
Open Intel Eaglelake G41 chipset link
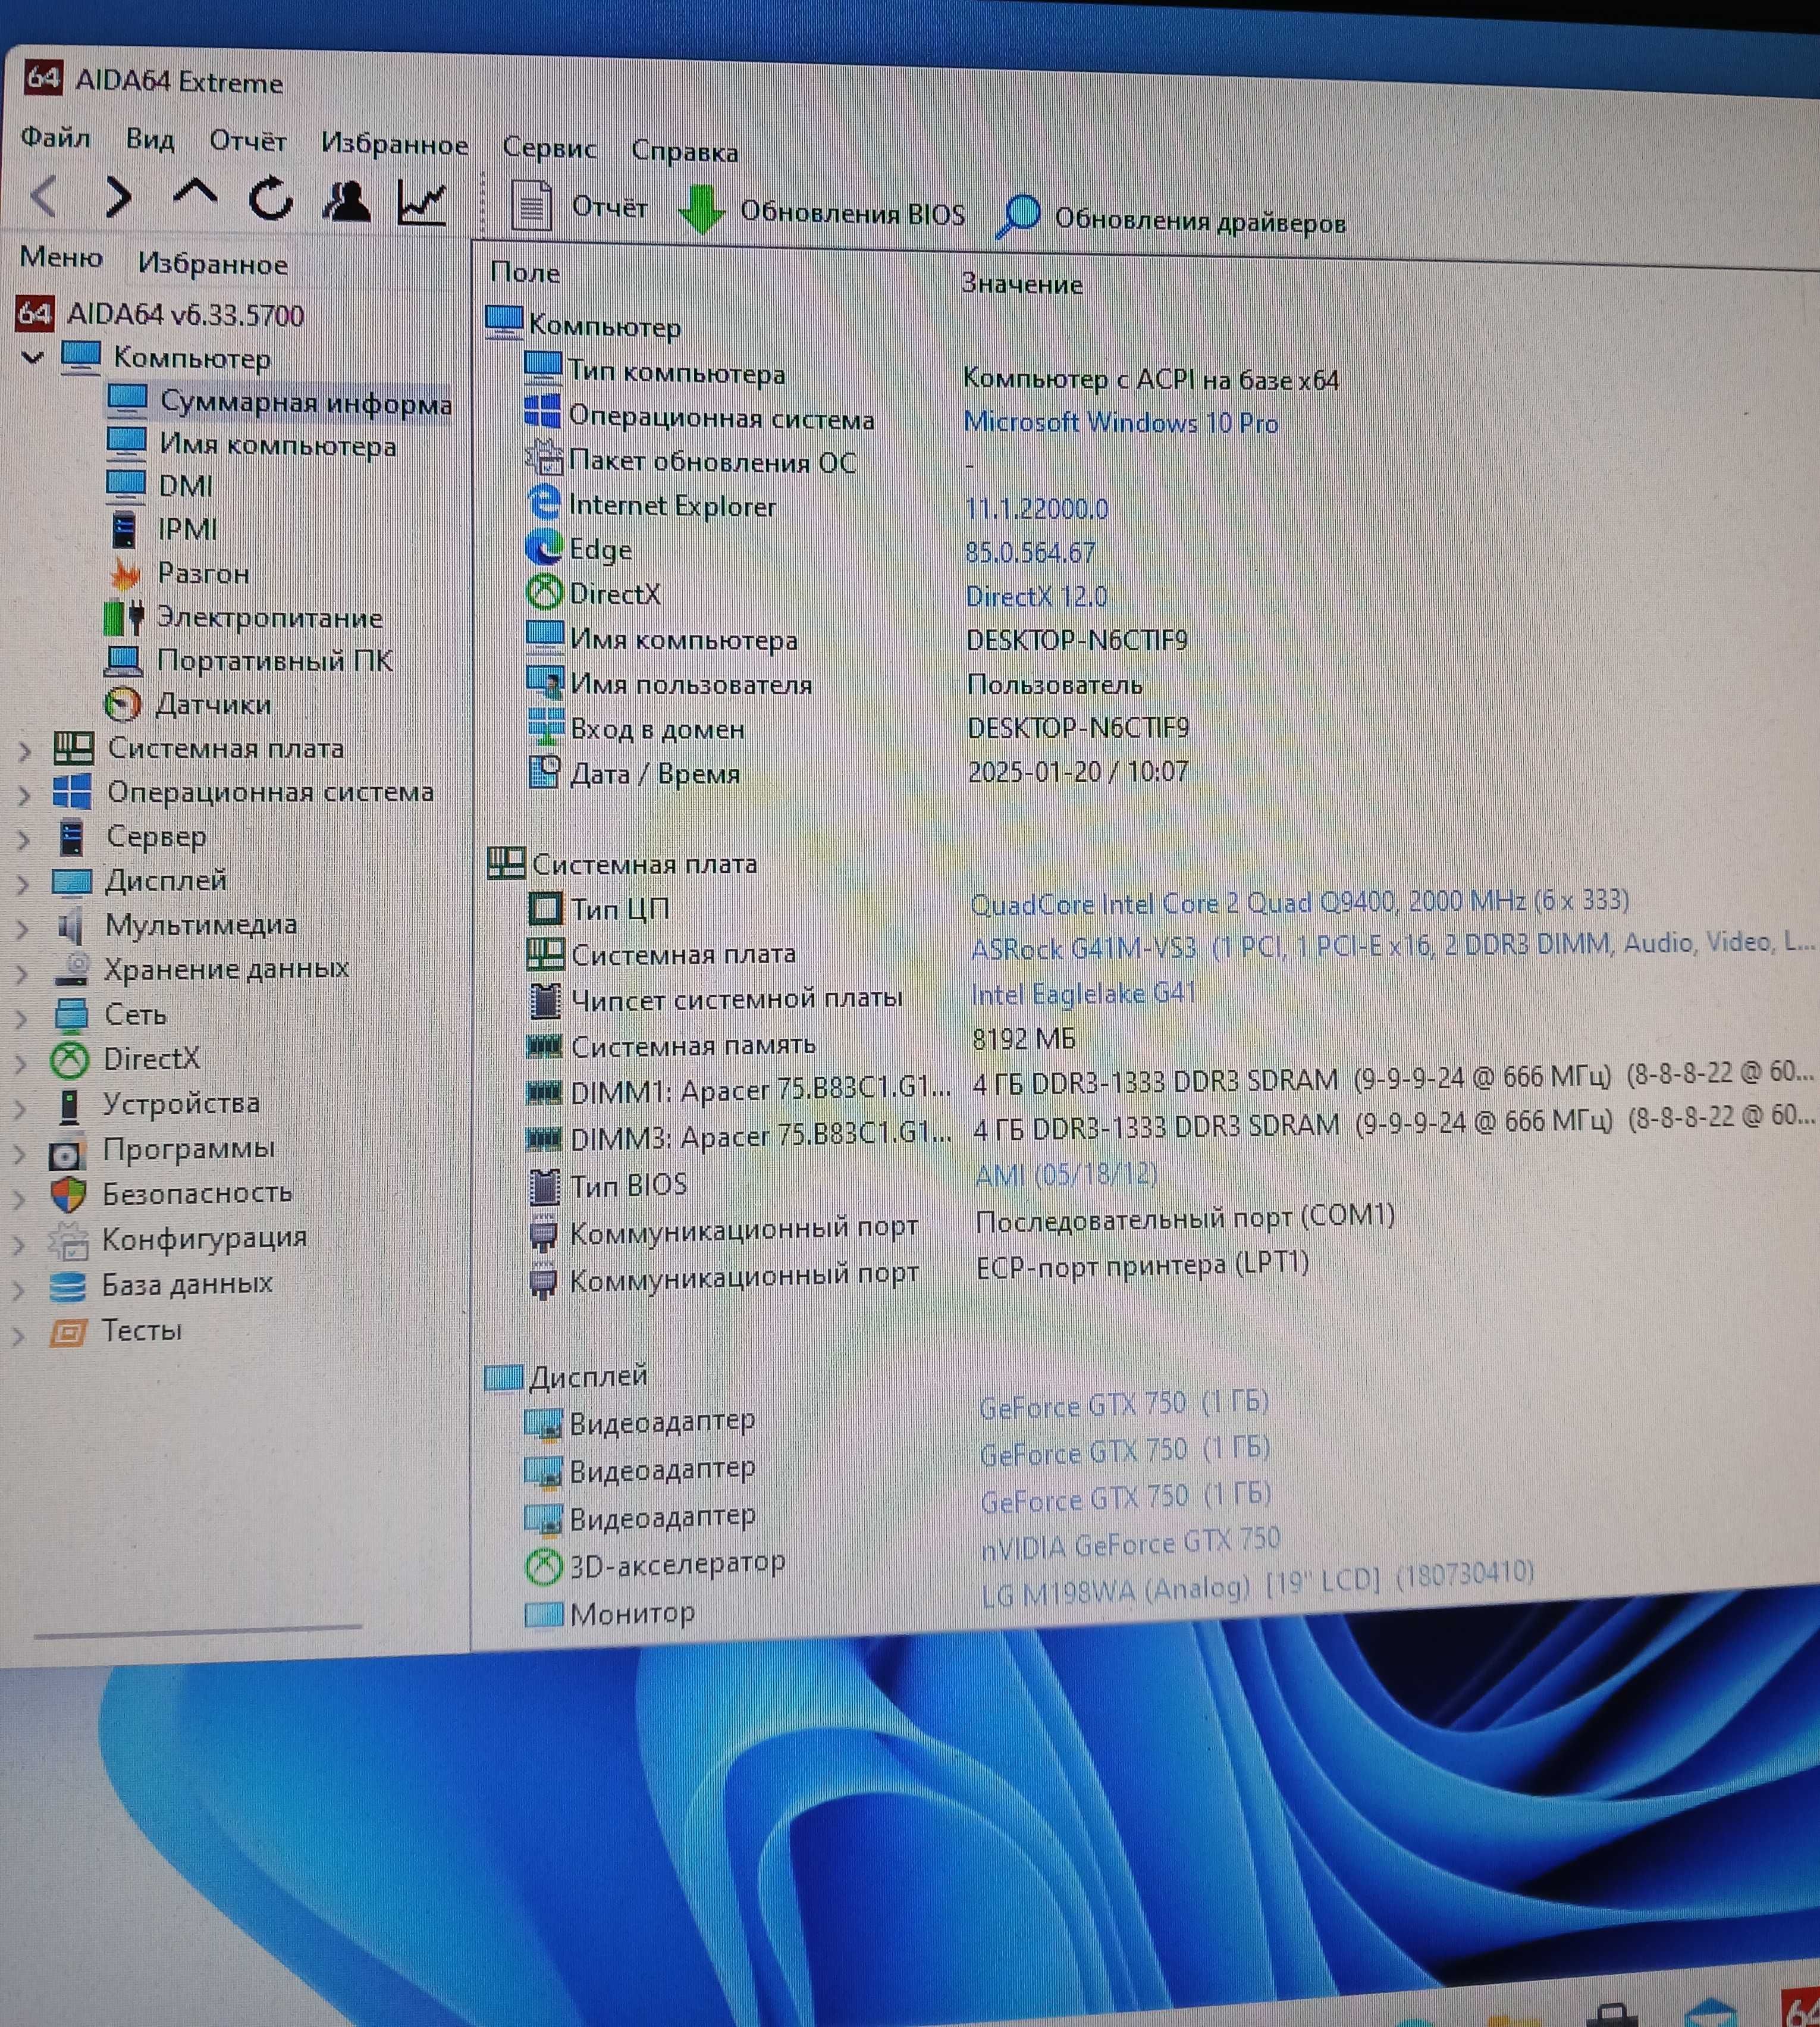coord(1083,994)
